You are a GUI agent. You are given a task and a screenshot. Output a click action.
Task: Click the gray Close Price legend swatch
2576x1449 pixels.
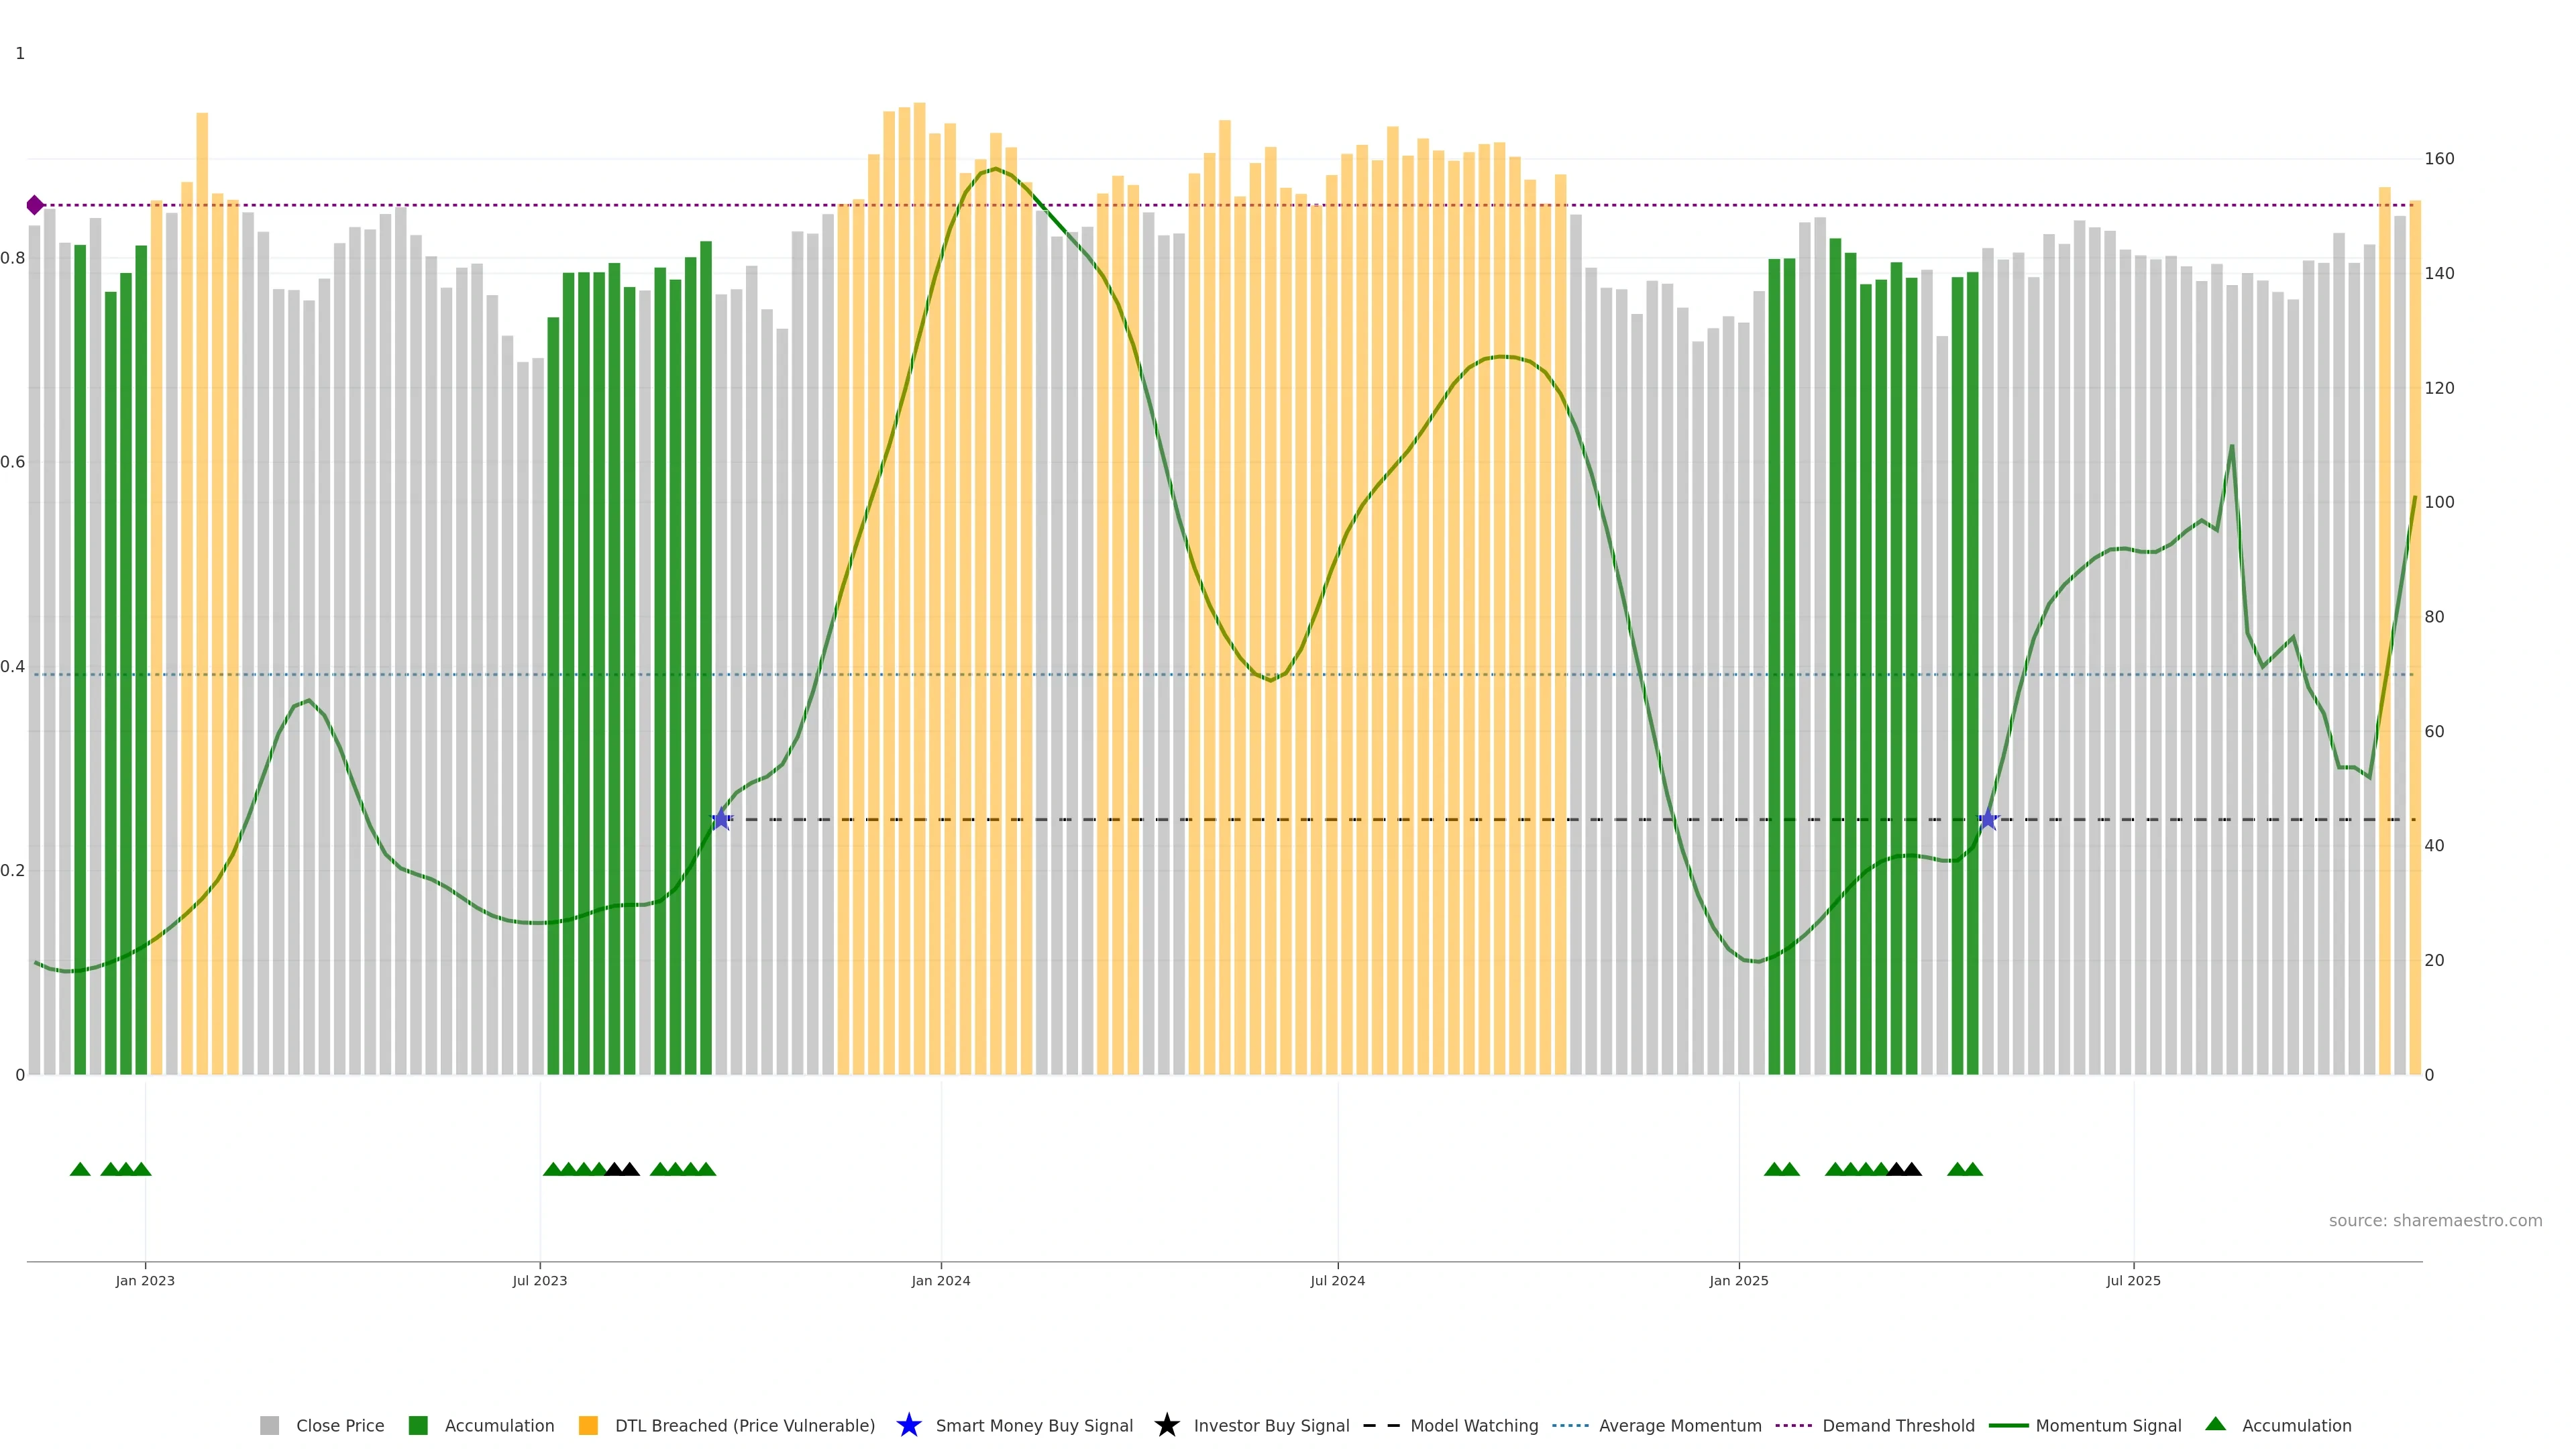pyautogui.click(x=269, y=1425)
